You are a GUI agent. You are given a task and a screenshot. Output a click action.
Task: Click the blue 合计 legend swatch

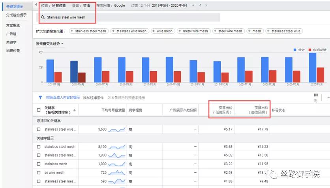click(x=295, y=50)
